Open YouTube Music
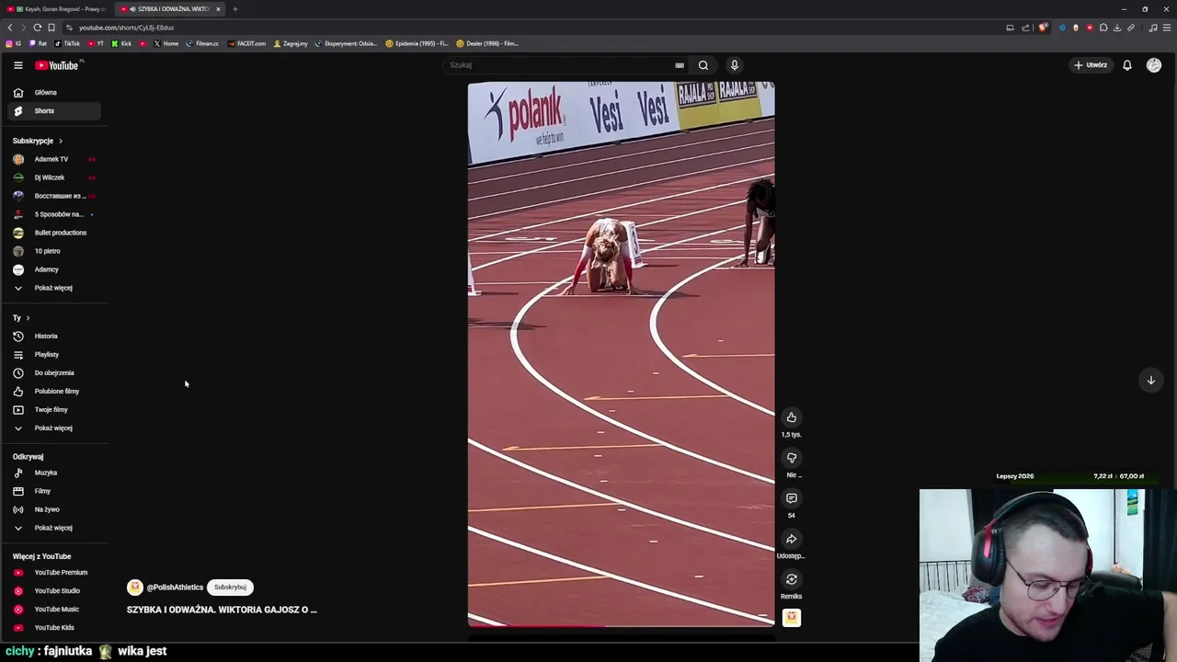Image resolution: width=1177 pixels, height=662 pixels. (53, 610)
